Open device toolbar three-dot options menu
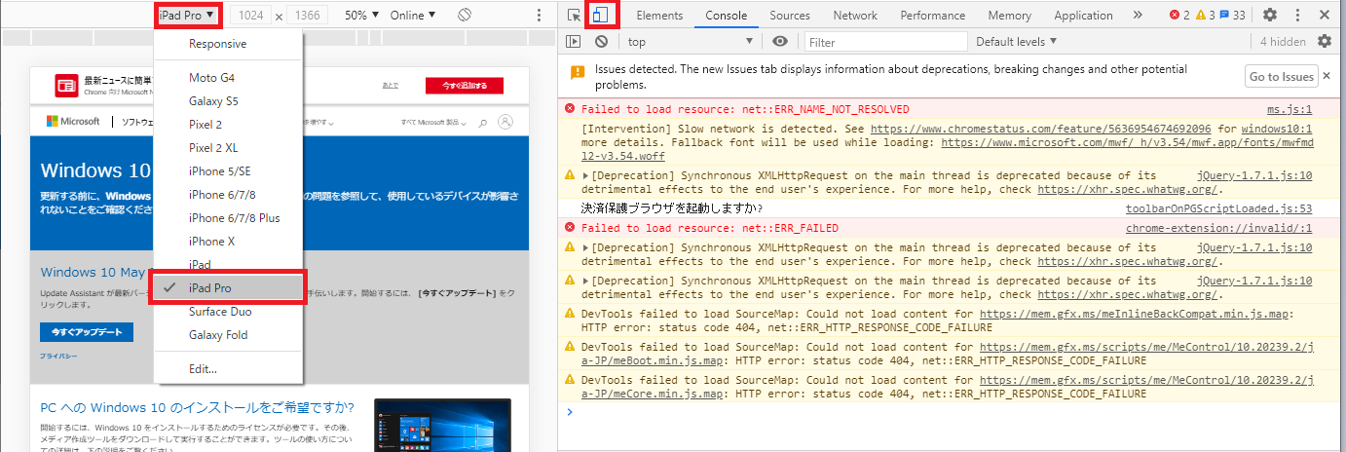Screen dimensions: 1346x452 (x=540, y=16)
